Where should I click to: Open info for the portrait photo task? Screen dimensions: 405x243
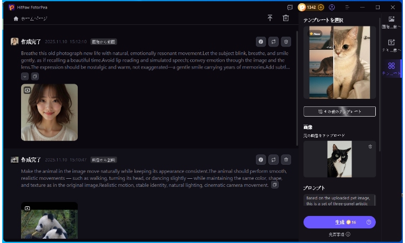[x=261, y=42]
